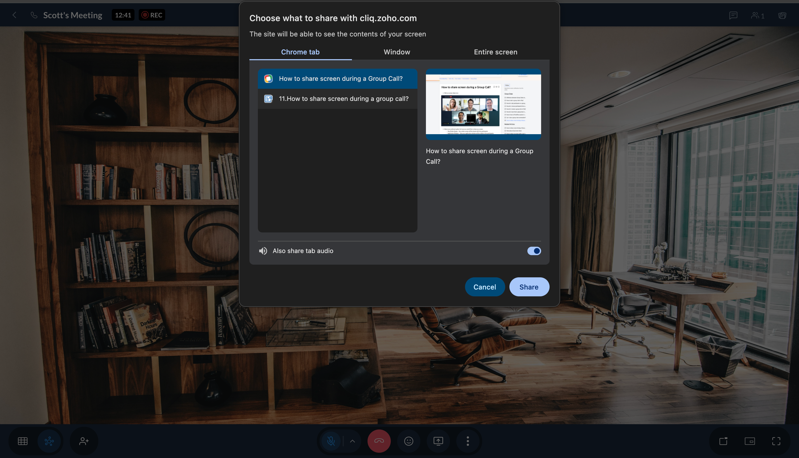Click the picture-in-picture icon
This screenshot has width=799, height=458.
pyautogui.click(x=750, y=441)
